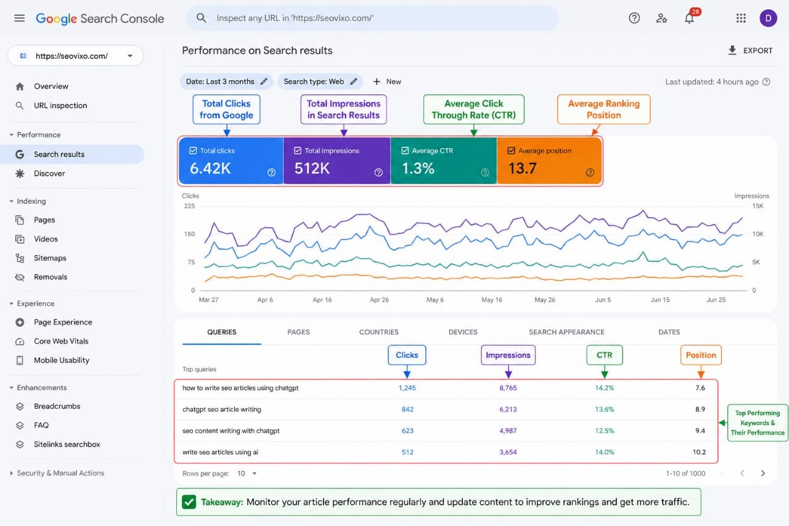Toggle the Average position checkbox
Viewport: 789px width, 526px height.
pyautogui.click(x=511, y=150)
